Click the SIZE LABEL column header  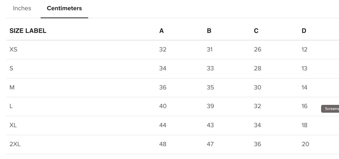[28, 31]
